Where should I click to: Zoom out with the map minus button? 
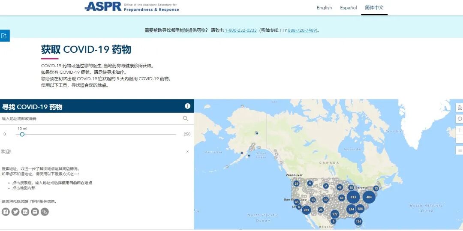tap(460, 139)
